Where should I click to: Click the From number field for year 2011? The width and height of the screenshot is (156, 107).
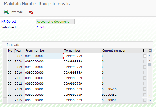pyautogui.click(x=44, y=78)
